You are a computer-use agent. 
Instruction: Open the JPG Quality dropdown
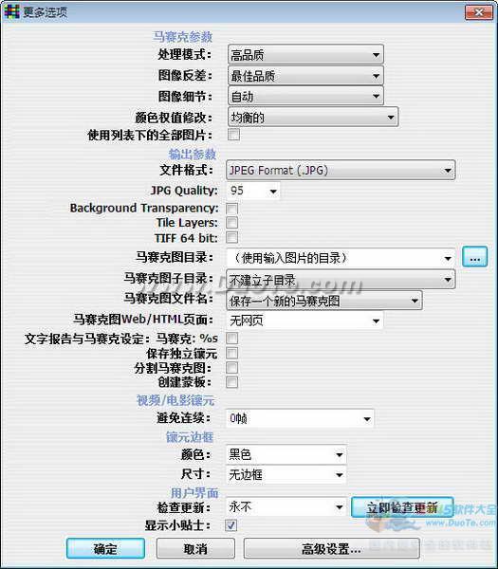[x=253, y=191]
